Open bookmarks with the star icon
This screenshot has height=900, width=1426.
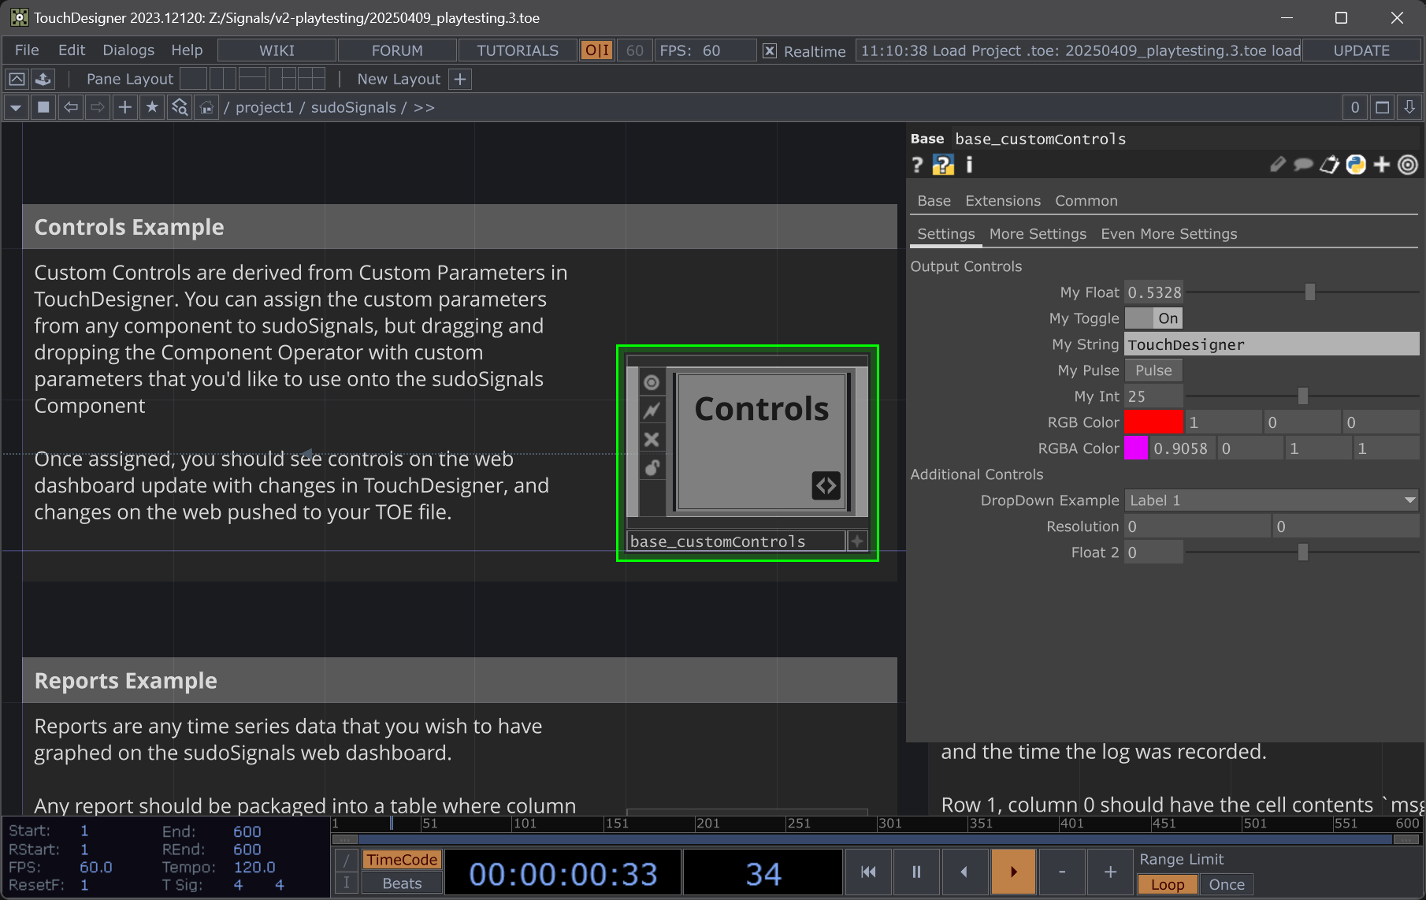[152, 107]
